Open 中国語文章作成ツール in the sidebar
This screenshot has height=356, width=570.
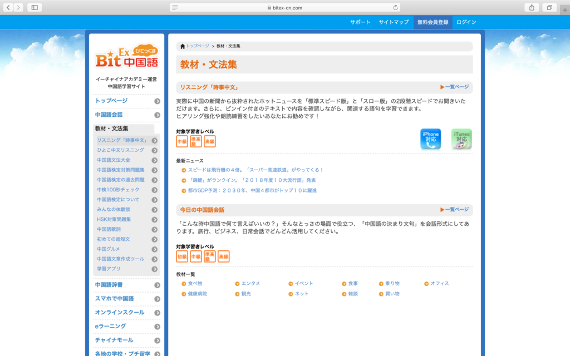click(x=121, y=259)
